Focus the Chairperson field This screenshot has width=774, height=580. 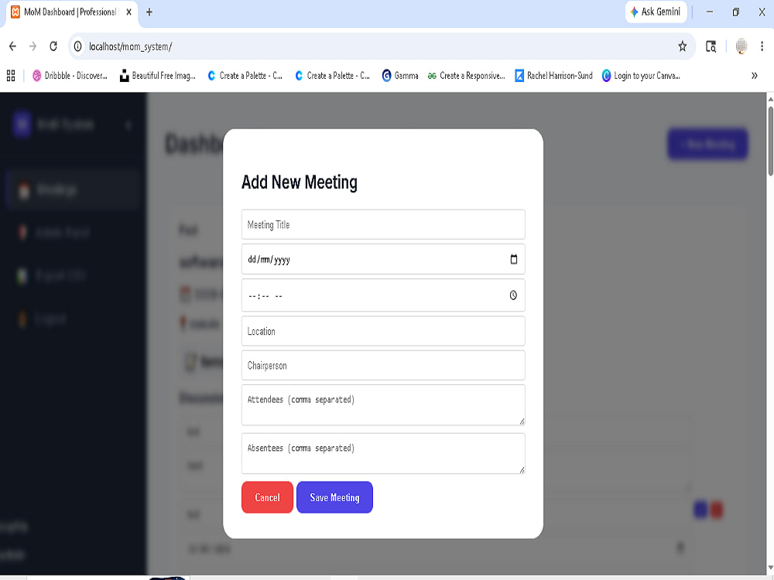(383, 366)
